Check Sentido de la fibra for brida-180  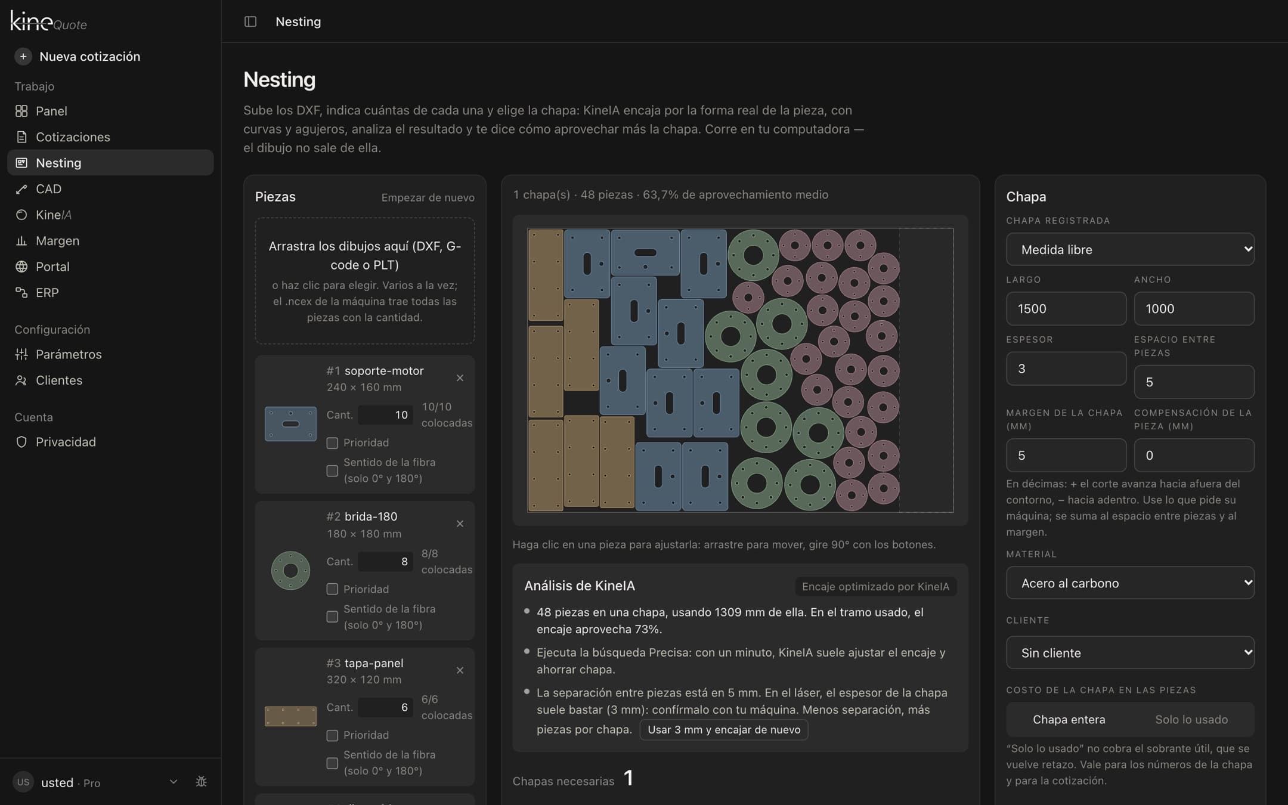pos(332,617)
